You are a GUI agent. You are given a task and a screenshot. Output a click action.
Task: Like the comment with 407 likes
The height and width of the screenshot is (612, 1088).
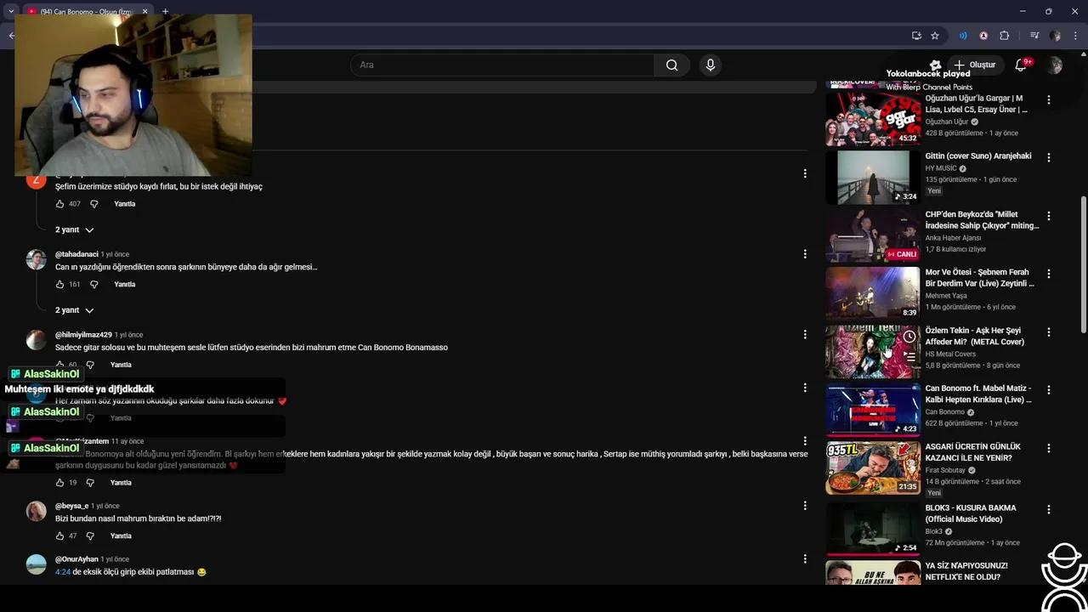pos(60,204)
